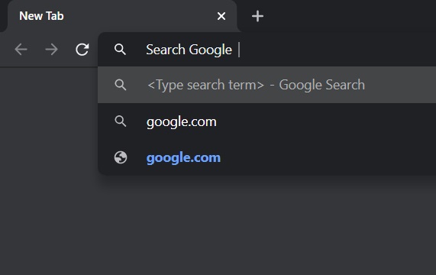The height and width of the screenshot is (275, 436).
Task: Click the blank page area below the suggestions dropdown
Action: click(x=267, y=225)
